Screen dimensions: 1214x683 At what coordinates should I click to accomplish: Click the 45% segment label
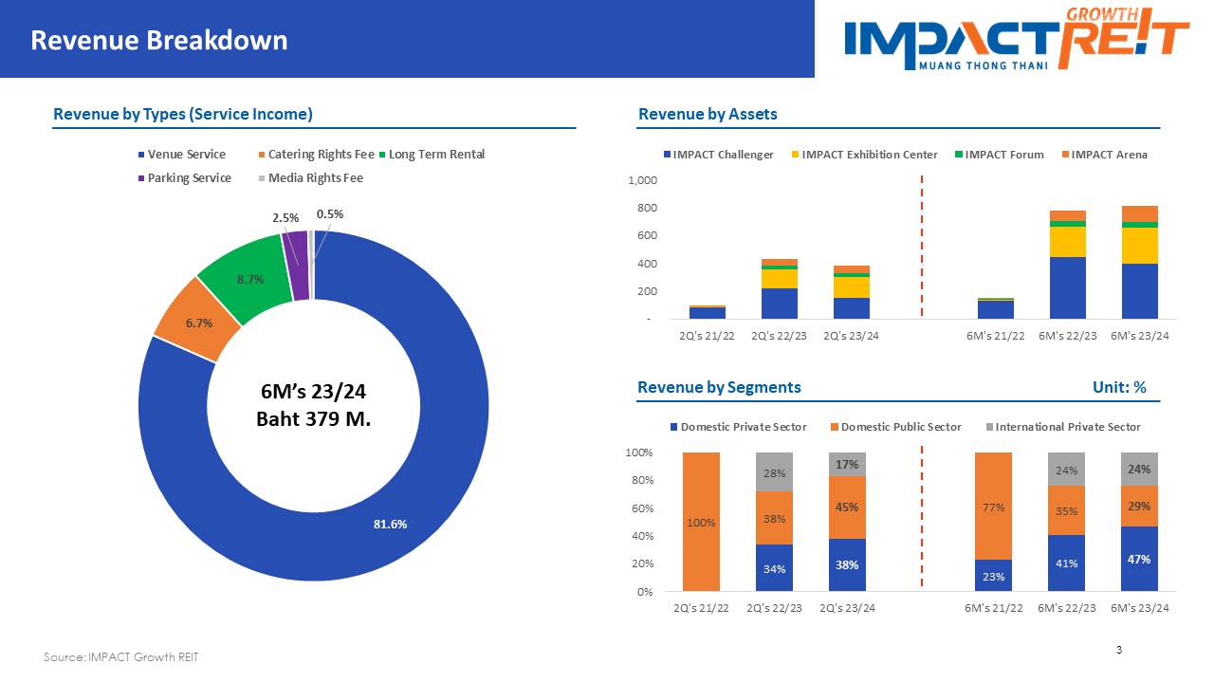pos(847,508)
